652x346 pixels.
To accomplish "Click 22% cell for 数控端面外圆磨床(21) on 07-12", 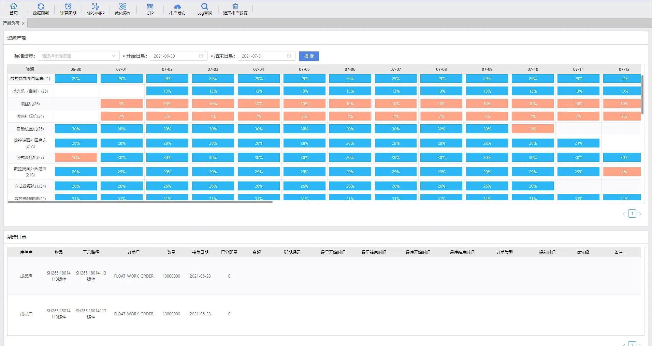I will click(x=622, y=79).
